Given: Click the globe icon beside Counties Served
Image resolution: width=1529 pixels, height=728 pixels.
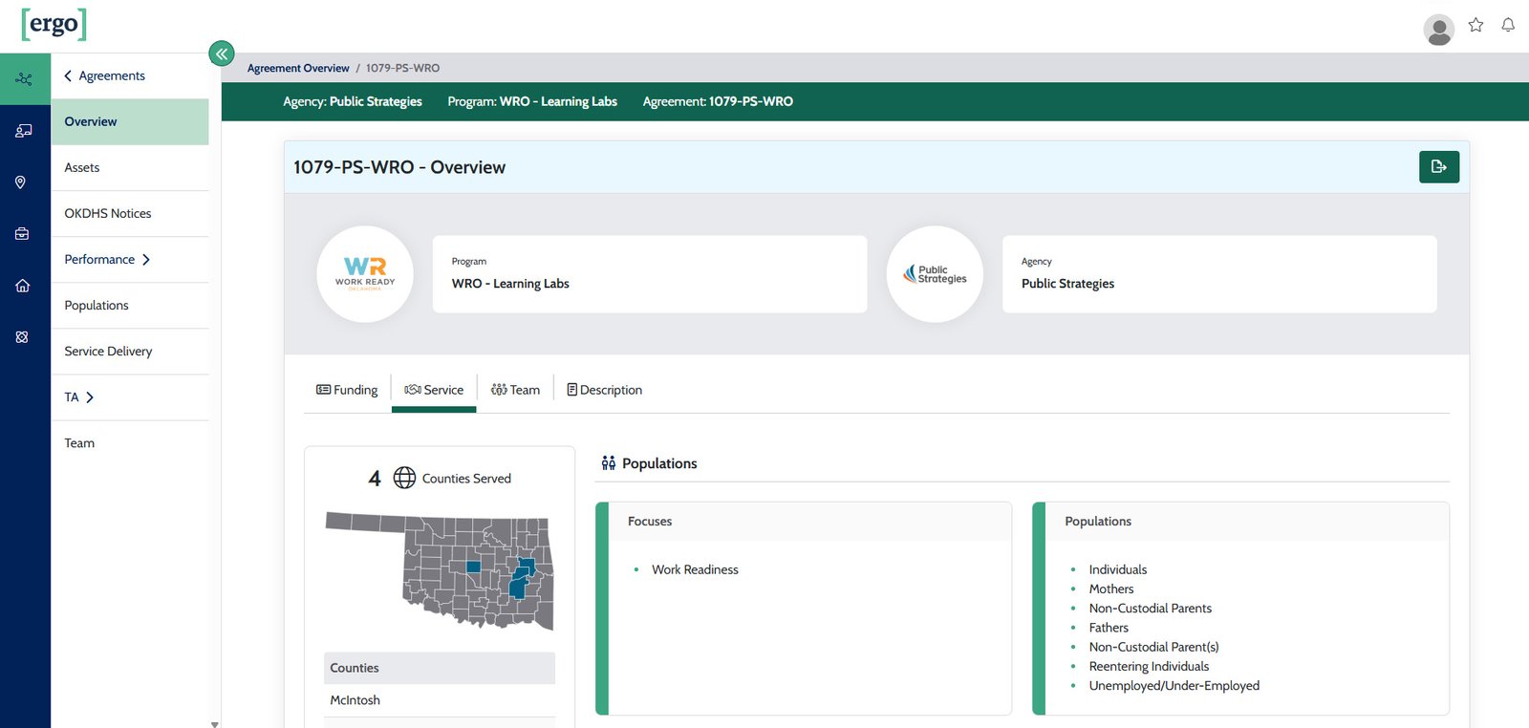Looking at the screenshot, I should 405,478.
